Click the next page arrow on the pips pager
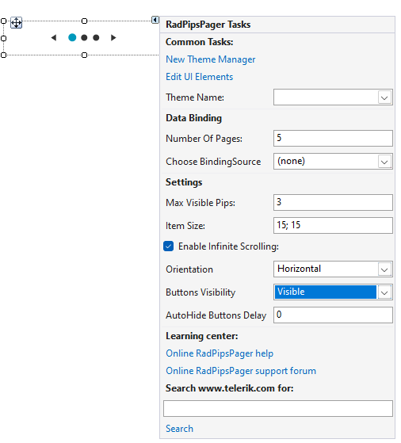The height and width of the screenshot is (443, 401). click(x=113, y=37)
